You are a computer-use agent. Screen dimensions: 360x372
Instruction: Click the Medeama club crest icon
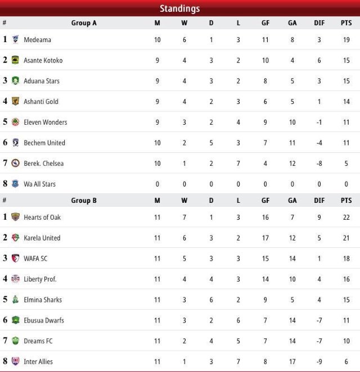click(15, 39)
